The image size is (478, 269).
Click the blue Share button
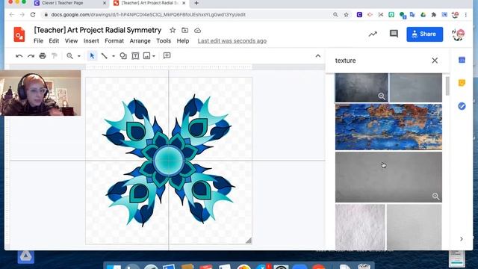tap(425, 34)
